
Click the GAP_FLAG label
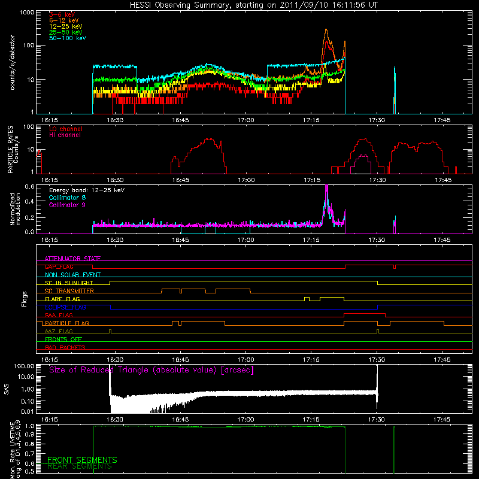[59, 266]
